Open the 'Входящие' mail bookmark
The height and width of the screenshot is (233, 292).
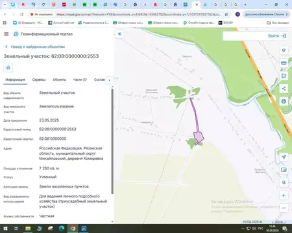(28, 23)
